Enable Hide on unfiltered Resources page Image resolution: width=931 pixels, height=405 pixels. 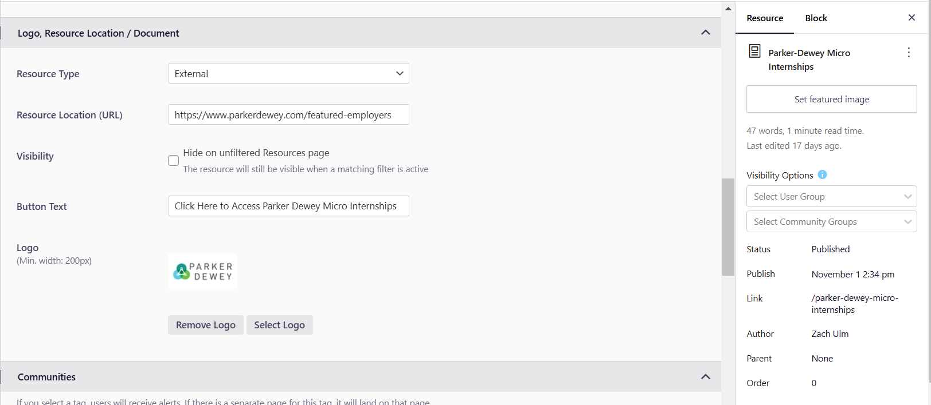(x=174, y=161)
